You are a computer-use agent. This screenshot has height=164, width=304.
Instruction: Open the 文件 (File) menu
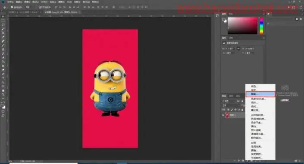10,2
